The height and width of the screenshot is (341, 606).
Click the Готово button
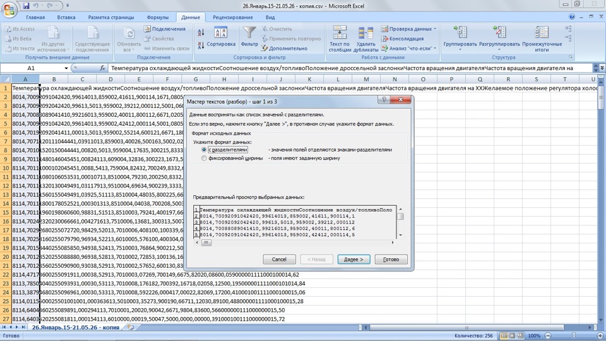click(x=391, y=260)
